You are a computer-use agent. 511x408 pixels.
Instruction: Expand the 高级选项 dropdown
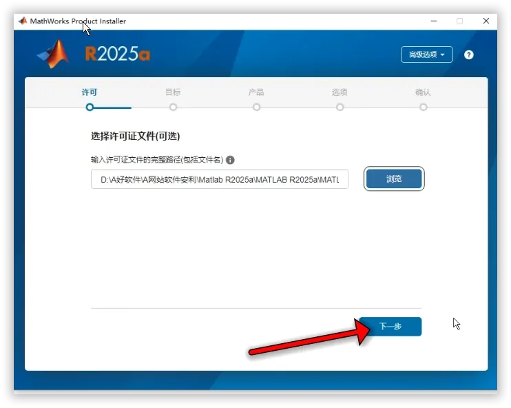click(426, 54)
